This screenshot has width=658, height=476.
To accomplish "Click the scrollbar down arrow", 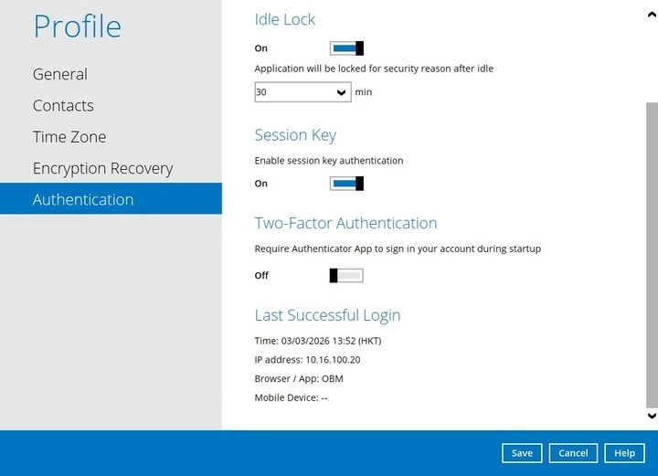I will click(x=651, y=416).
